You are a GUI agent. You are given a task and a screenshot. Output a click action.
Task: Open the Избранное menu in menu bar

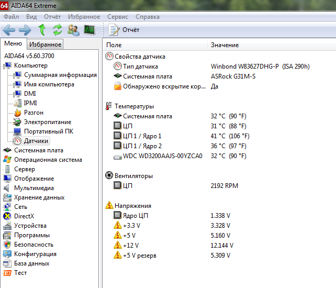(84, 17)
